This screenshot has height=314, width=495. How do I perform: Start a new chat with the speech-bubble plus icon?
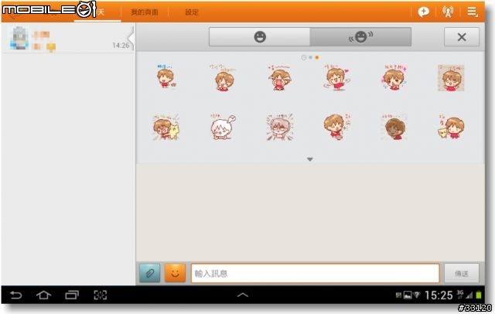pyautogui.click(x=423, y=12)
